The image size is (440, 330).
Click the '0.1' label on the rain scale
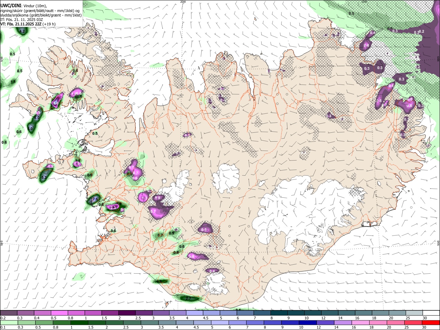pos(3,328)
